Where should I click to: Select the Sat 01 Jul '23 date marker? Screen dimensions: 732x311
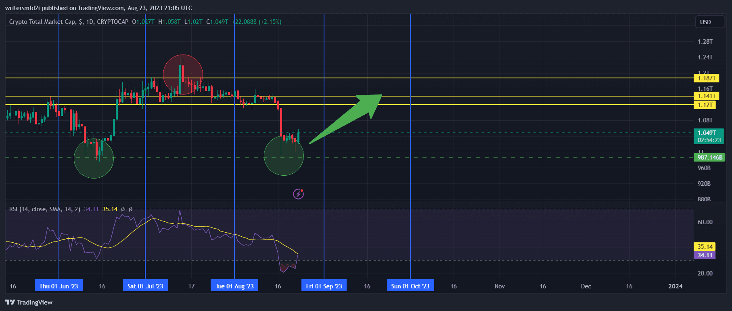click(145, 286)
